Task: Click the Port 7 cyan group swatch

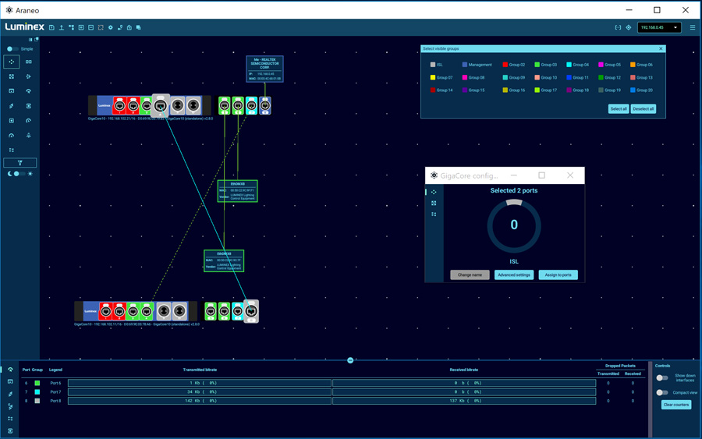Action: 37,392
